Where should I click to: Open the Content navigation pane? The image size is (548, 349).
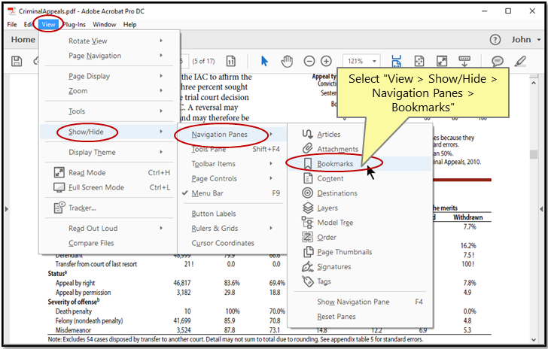360,178
